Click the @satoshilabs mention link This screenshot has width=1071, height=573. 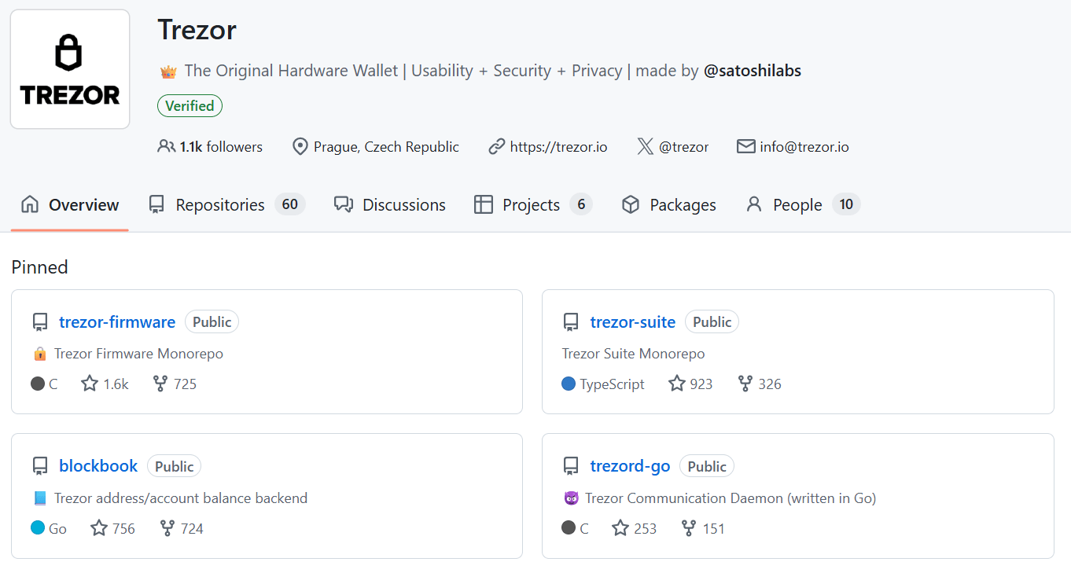(752, 71)
